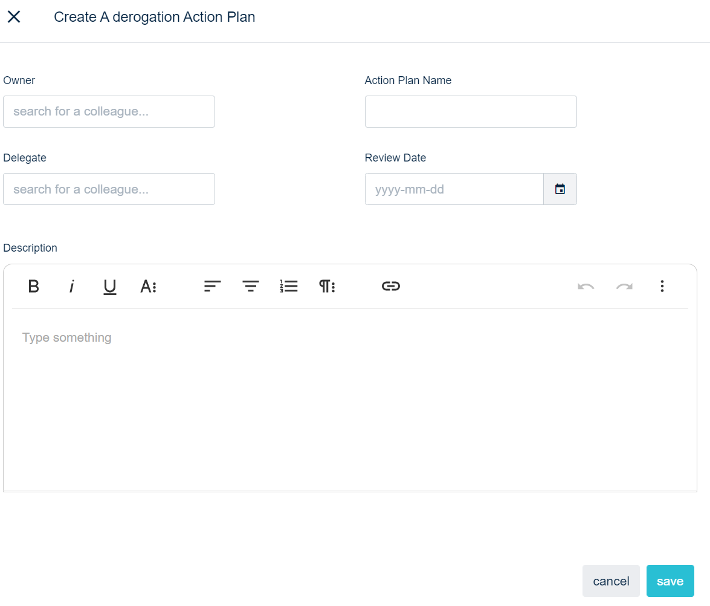Focus the Delegate colleague search box
The width and height of the screenshot is (710, 606).
click(109, 189)
